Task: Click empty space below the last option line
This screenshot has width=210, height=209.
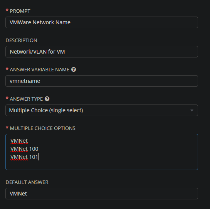Action: (102, 165)
